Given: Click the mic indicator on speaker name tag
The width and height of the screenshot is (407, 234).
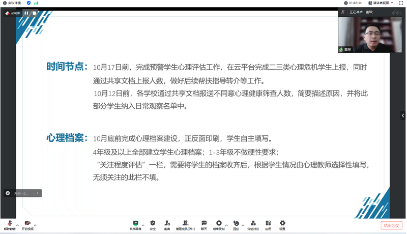Looking at the screenshot, I should click(341, 49).
